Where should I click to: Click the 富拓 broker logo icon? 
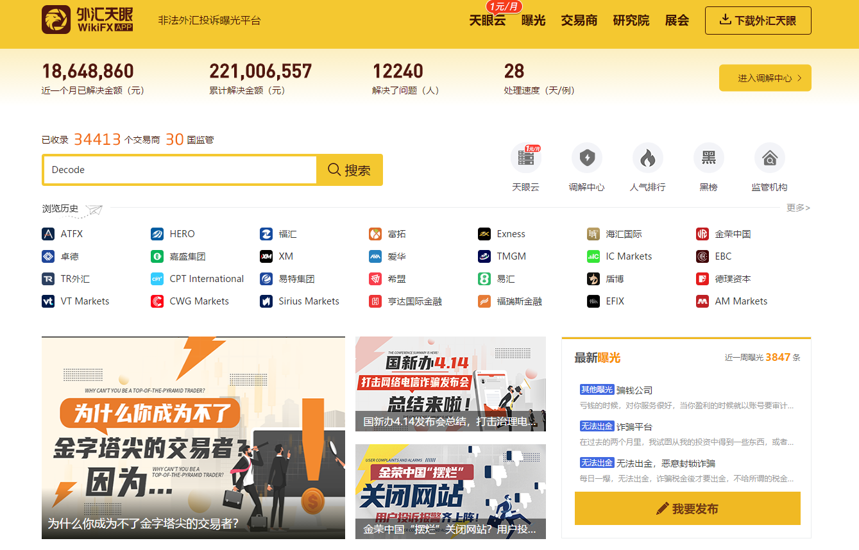coord(375,234)
